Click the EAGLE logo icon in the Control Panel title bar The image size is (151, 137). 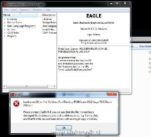click(5, 4)
